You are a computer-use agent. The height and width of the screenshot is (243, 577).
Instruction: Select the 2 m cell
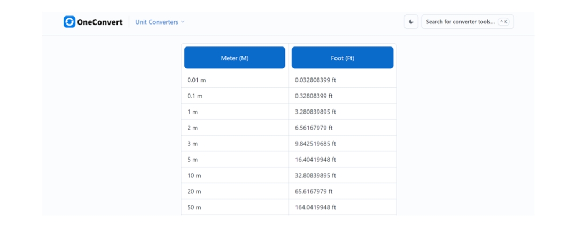pyautogui.click(x=235, y=128)
